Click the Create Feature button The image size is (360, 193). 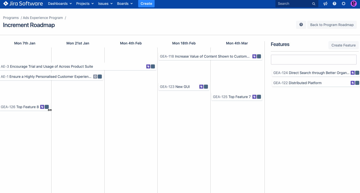coord(344,45)
